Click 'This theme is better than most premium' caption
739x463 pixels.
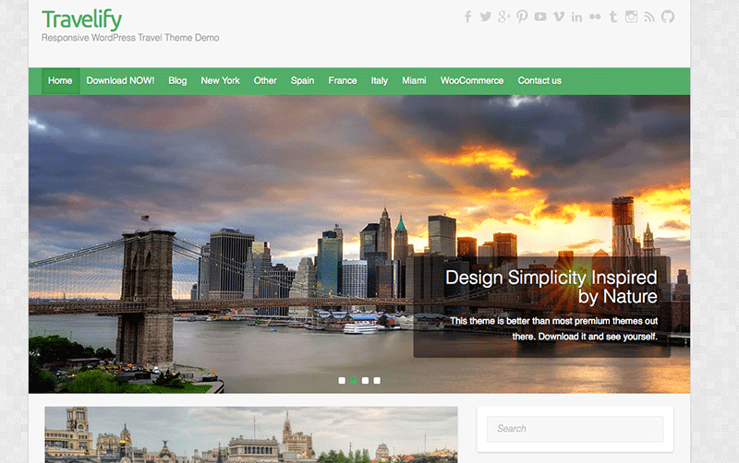click(x=553, y=328)
